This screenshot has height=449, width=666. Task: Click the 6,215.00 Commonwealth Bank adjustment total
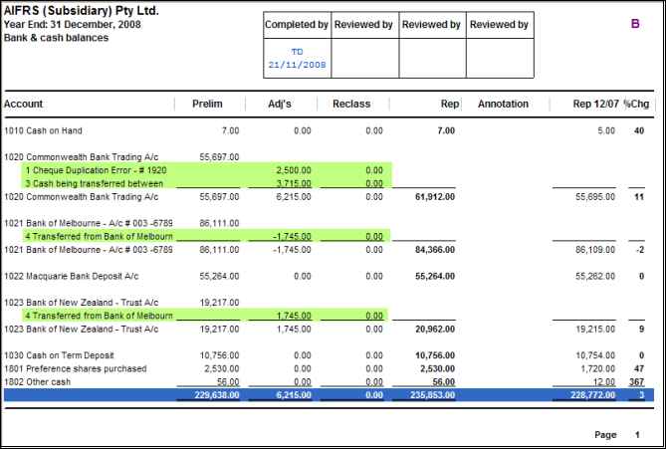coord(294,197)
